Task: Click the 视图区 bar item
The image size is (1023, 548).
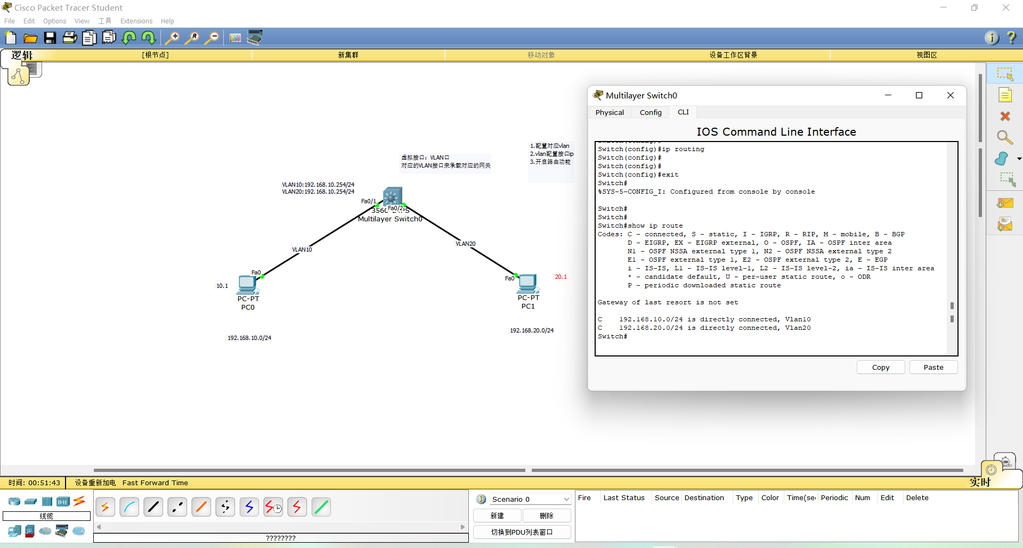Action: (x=927, y=55)
